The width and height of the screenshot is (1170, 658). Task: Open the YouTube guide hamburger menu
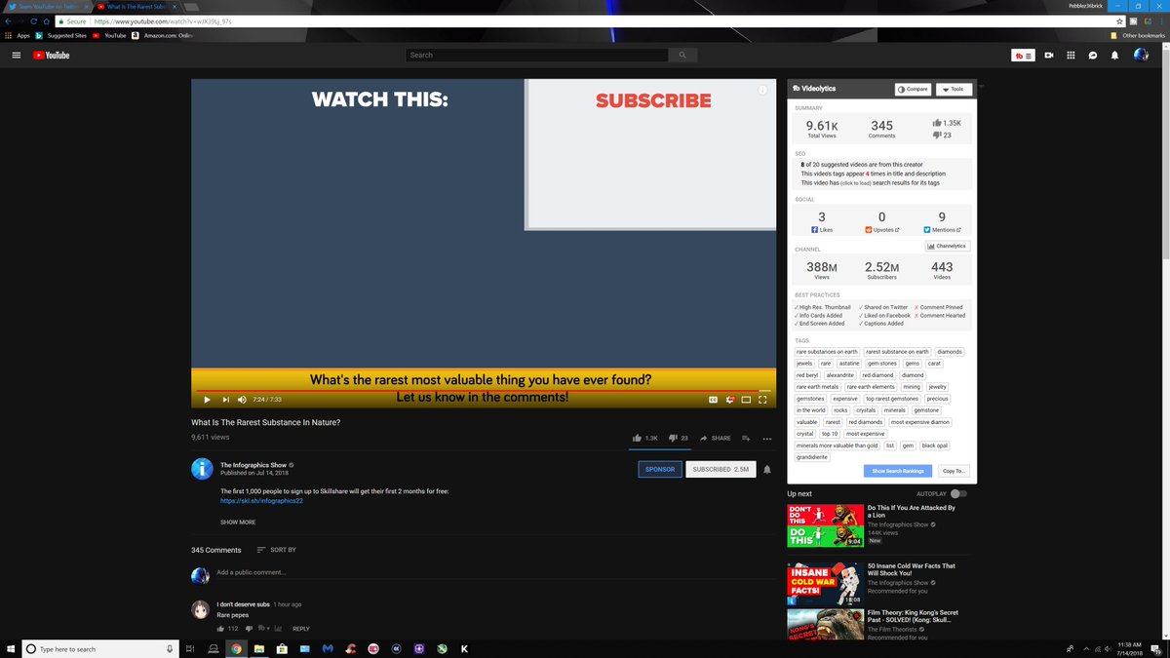16,56
